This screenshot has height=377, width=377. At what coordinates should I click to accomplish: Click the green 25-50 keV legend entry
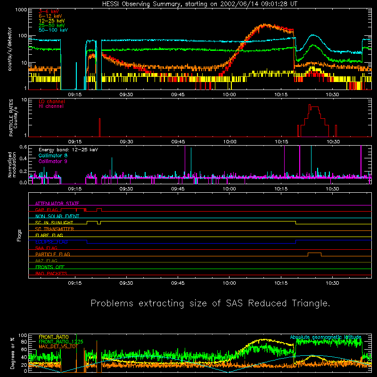tap(52, 25)
